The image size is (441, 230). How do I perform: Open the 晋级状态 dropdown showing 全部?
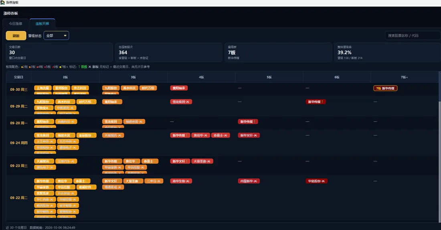(x=56, y=36)
